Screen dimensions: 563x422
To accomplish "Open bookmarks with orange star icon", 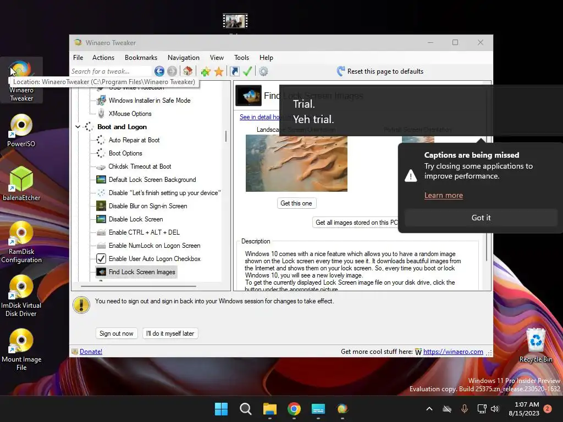I will (219, 72).
